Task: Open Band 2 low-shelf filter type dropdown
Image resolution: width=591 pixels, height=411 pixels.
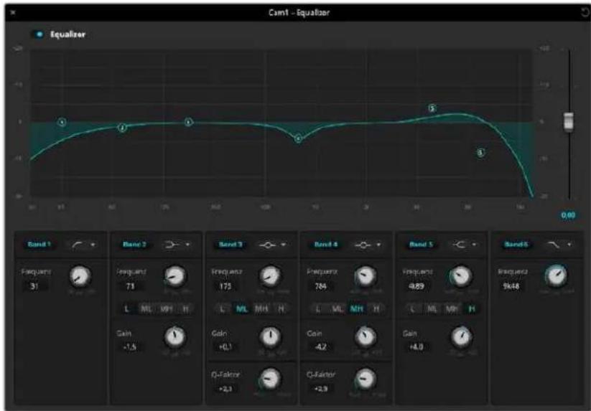Action: pos(177,245)
